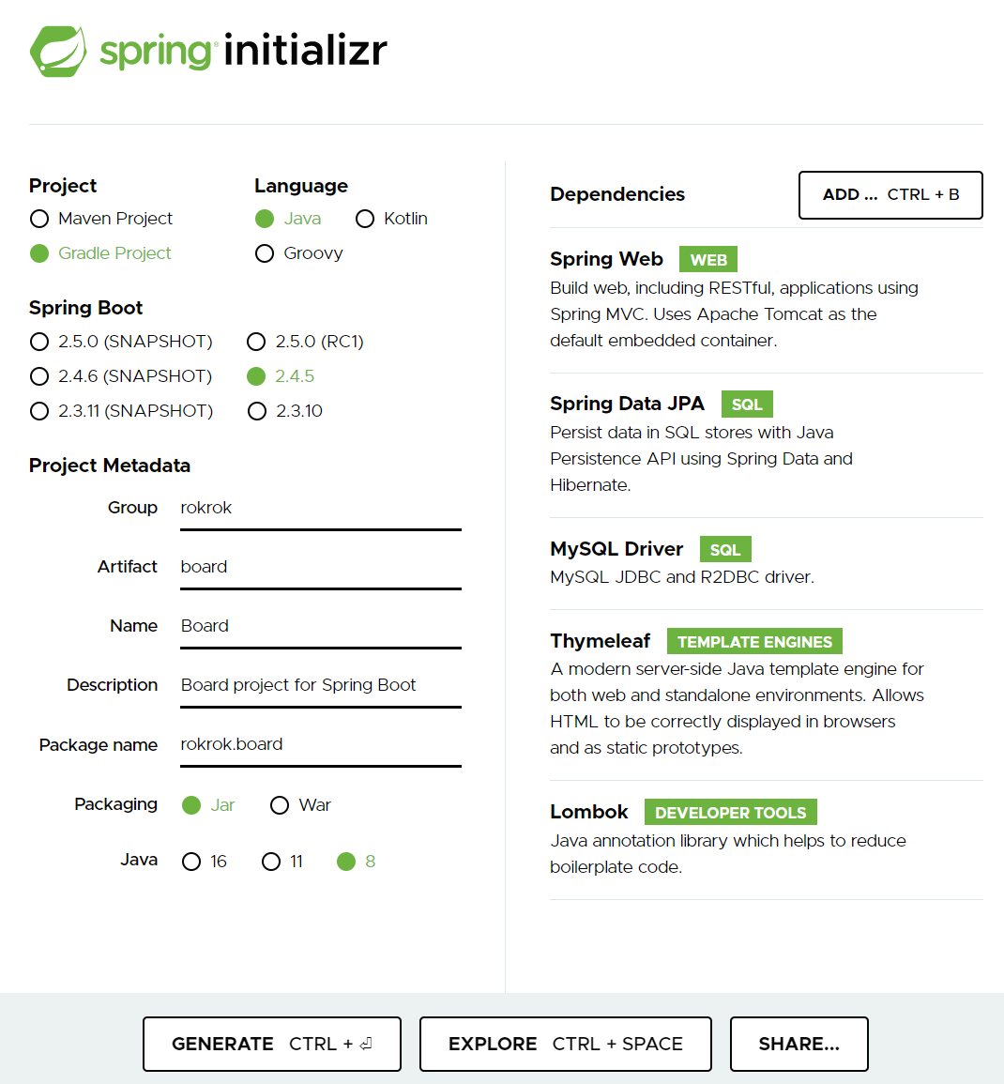Click the Packaging label text

[x=116, y=804]
